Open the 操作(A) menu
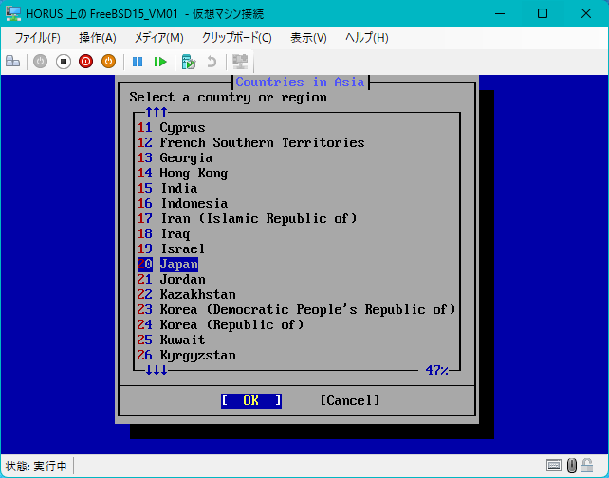The width and height of the screenshot is (609, 478). (x=98, y=38)
